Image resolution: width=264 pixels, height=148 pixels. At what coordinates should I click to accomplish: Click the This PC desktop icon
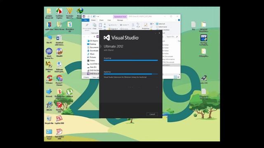click(x=49, y=39)
